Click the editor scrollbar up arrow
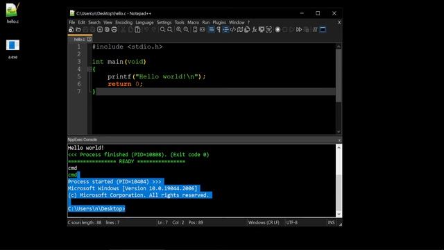The image size is (444, 250). [339, 47]
